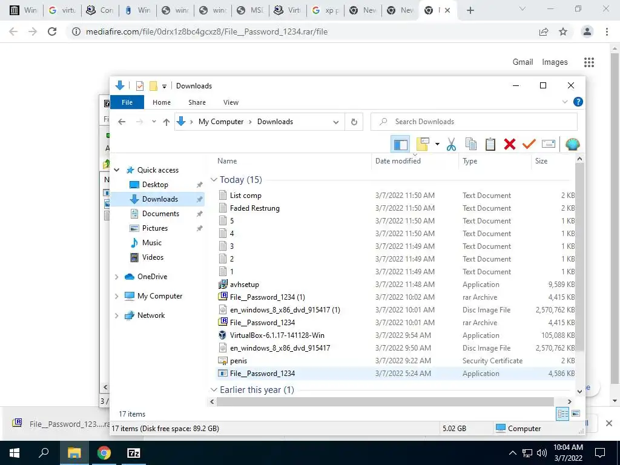Click My Computer in address breadcrumb
The height and width of the screenshot is (465, 620).
click(x=220, y=122)
